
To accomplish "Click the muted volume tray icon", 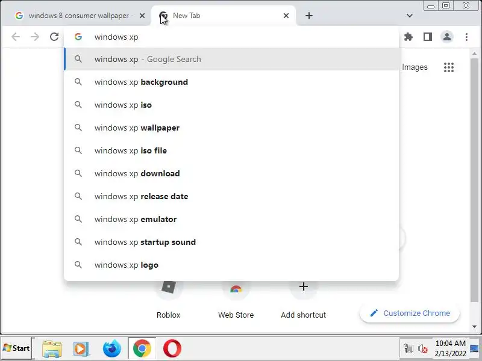I will [423, 349].
